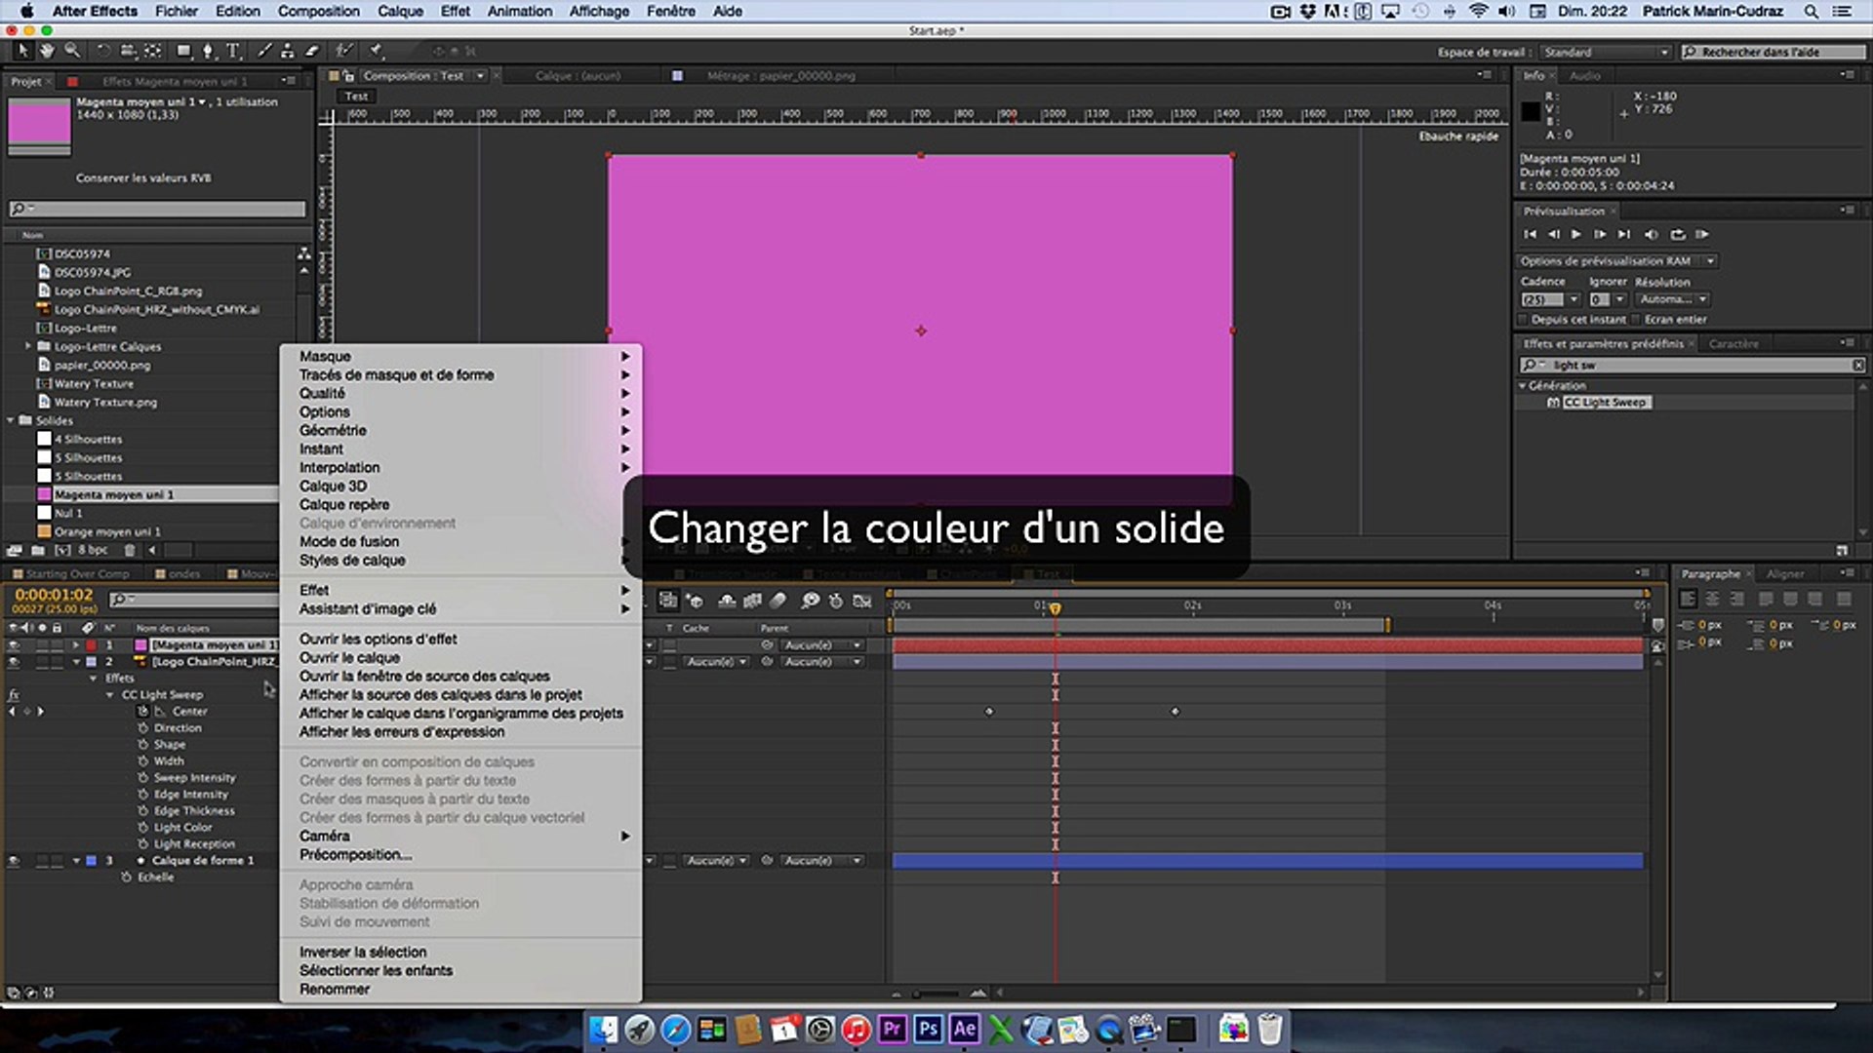
Task: Enable the Depuis cet instant checkbox
Action: point(1523,320)
